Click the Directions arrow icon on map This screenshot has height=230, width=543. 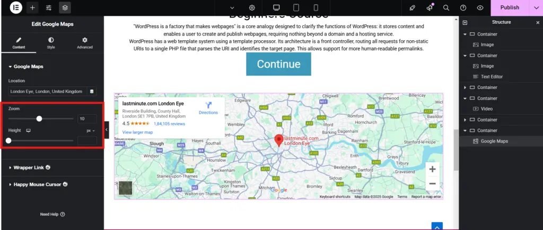[208, 105]
